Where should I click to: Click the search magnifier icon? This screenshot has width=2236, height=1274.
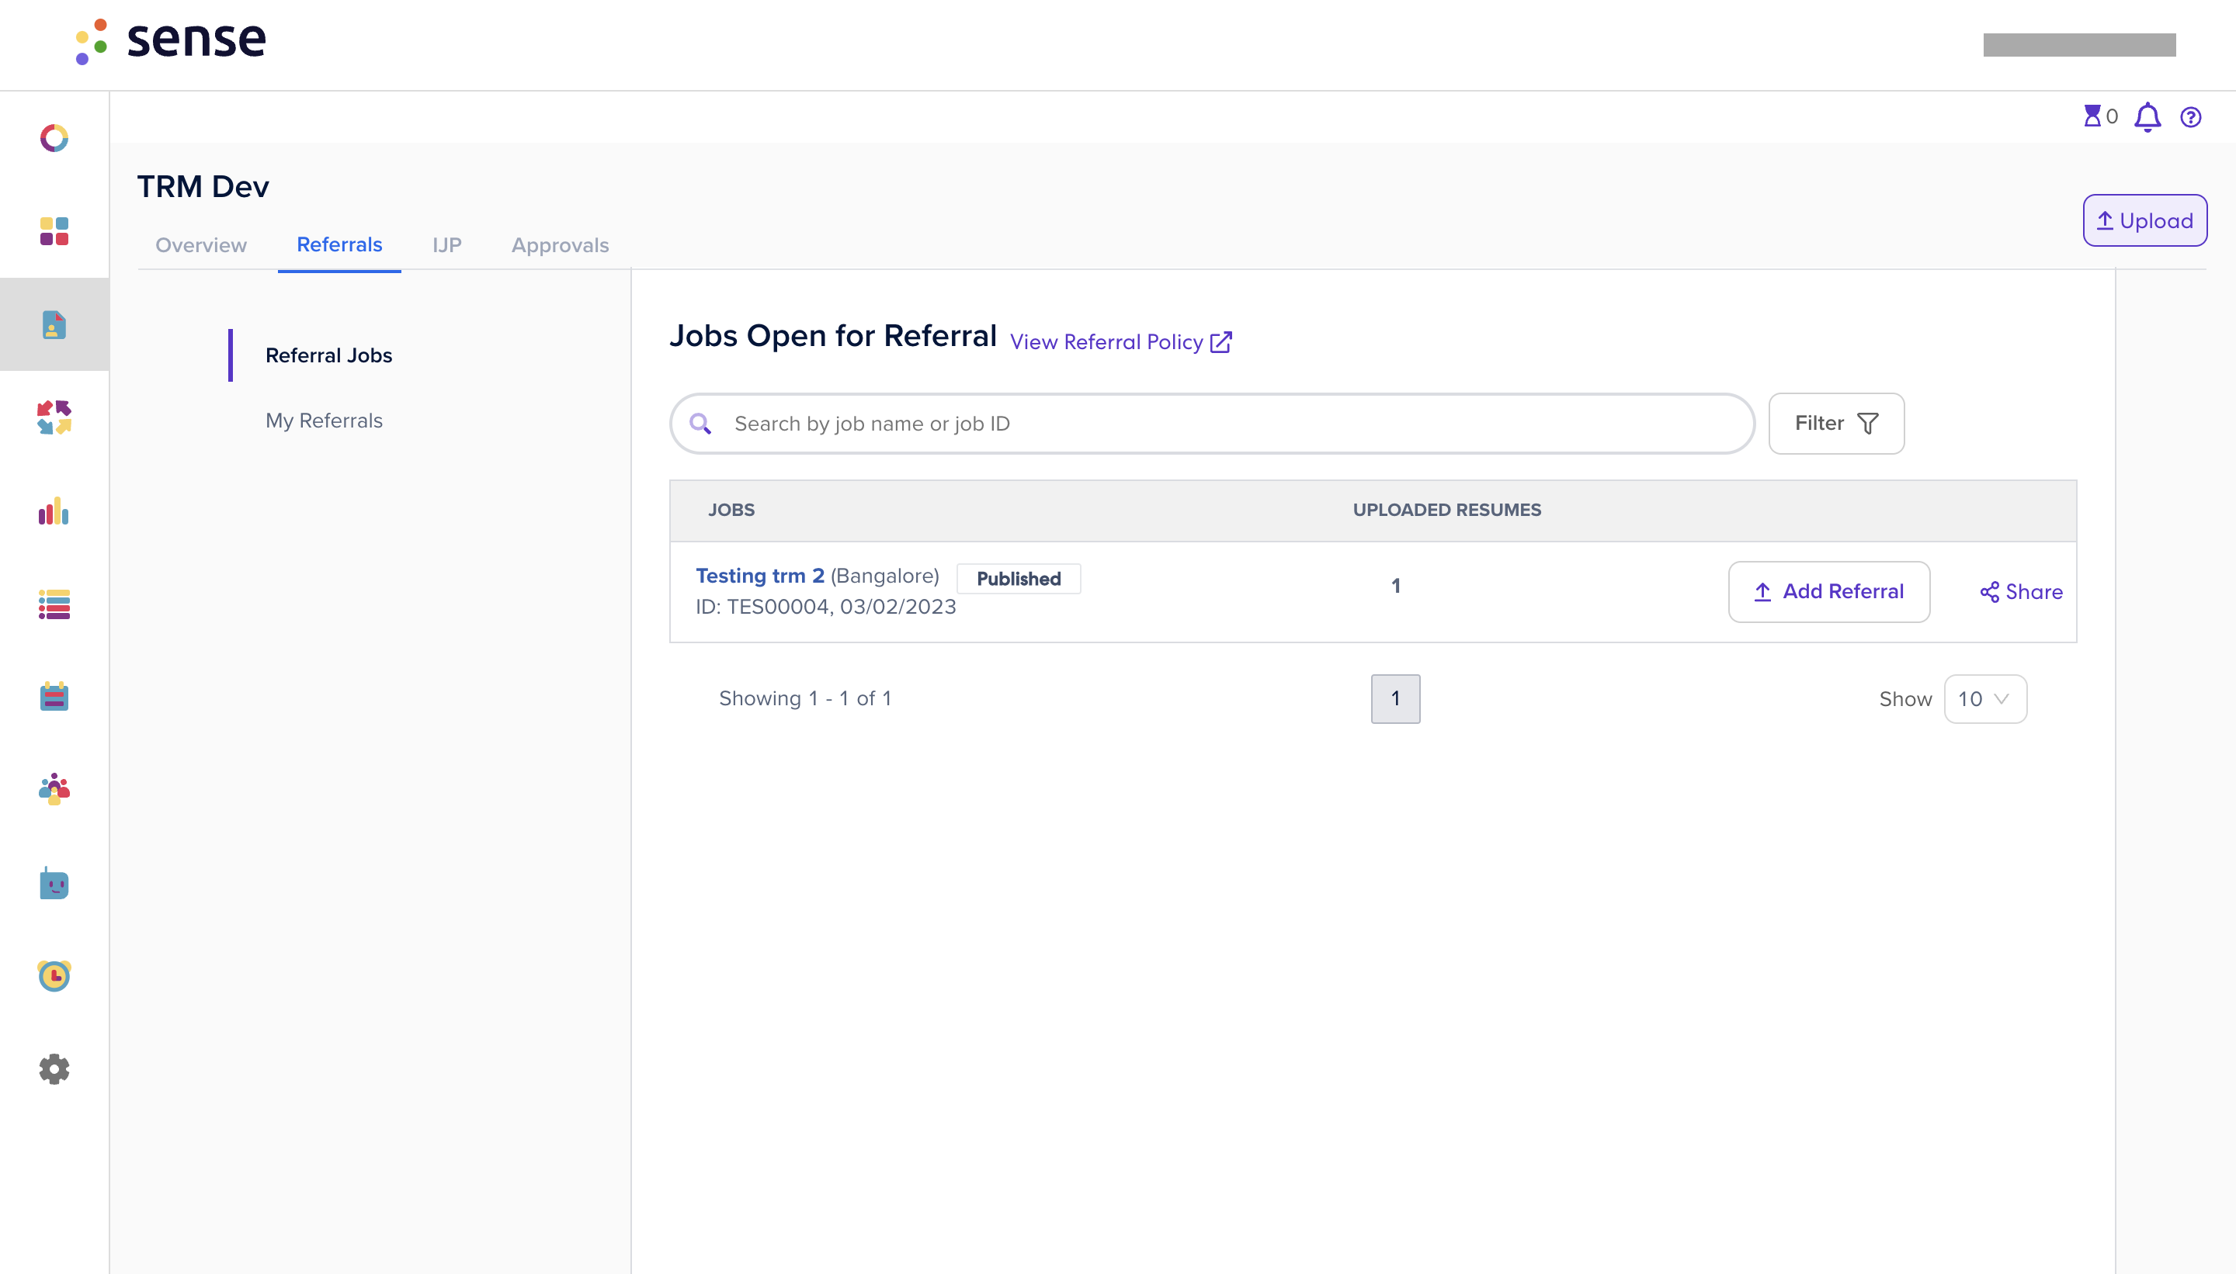(x=700, y=424)
